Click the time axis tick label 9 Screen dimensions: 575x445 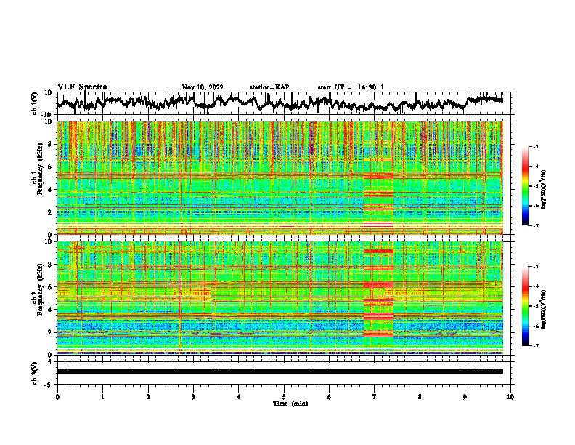[x=465, y=397]
